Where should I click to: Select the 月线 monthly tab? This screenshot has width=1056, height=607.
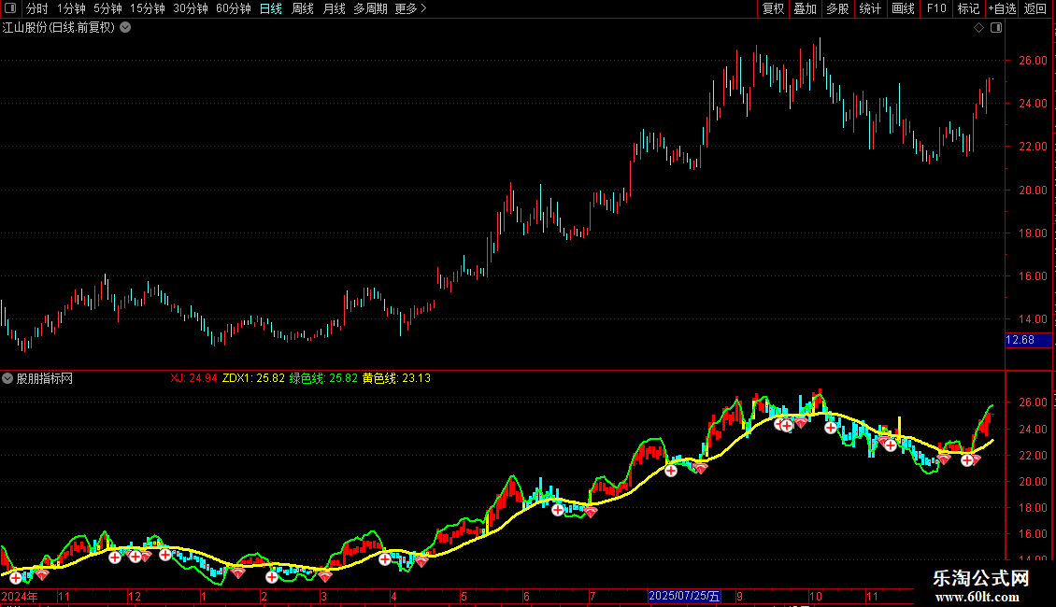[x=334, y=8]
